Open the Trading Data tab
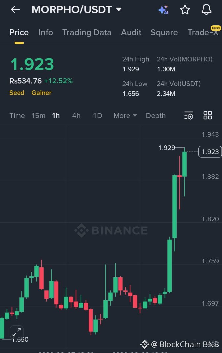The image size is (222, 353). coord(87,33)
